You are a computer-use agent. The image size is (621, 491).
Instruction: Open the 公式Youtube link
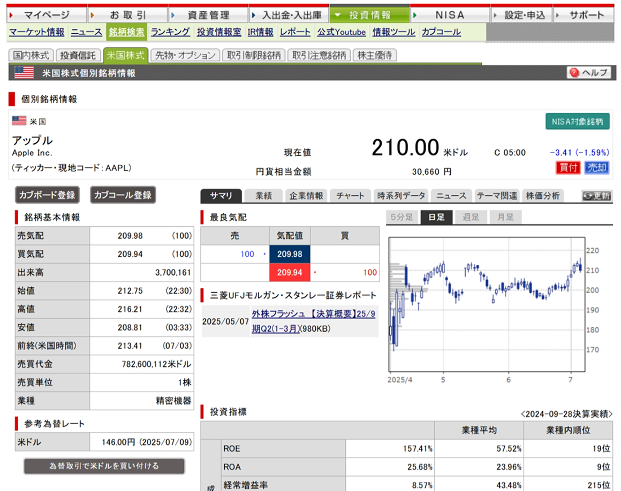[341, 32]
